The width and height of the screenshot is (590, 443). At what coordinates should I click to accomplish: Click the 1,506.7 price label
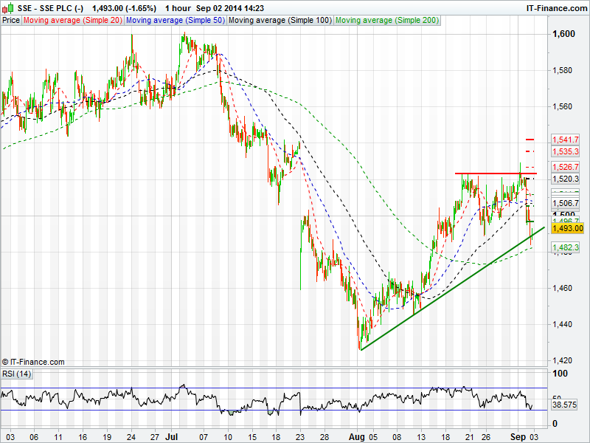point(565,204)
